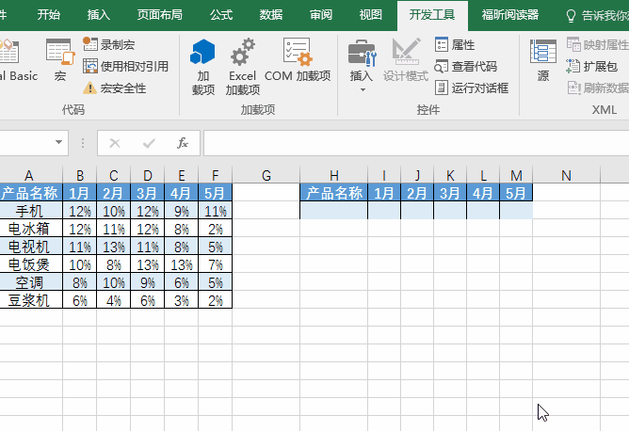Click the 手机 4月 value 9%
This screenshot has height=431, width=629.
click(x=182, y=211)
